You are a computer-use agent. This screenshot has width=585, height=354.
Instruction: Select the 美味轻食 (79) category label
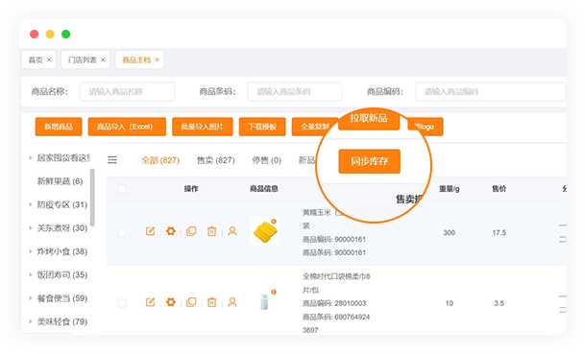[x=61, y=321]
